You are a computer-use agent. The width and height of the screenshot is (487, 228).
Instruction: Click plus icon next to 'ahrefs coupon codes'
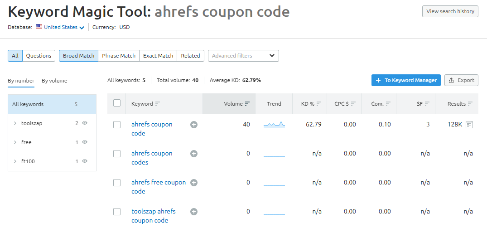[194, 154]
